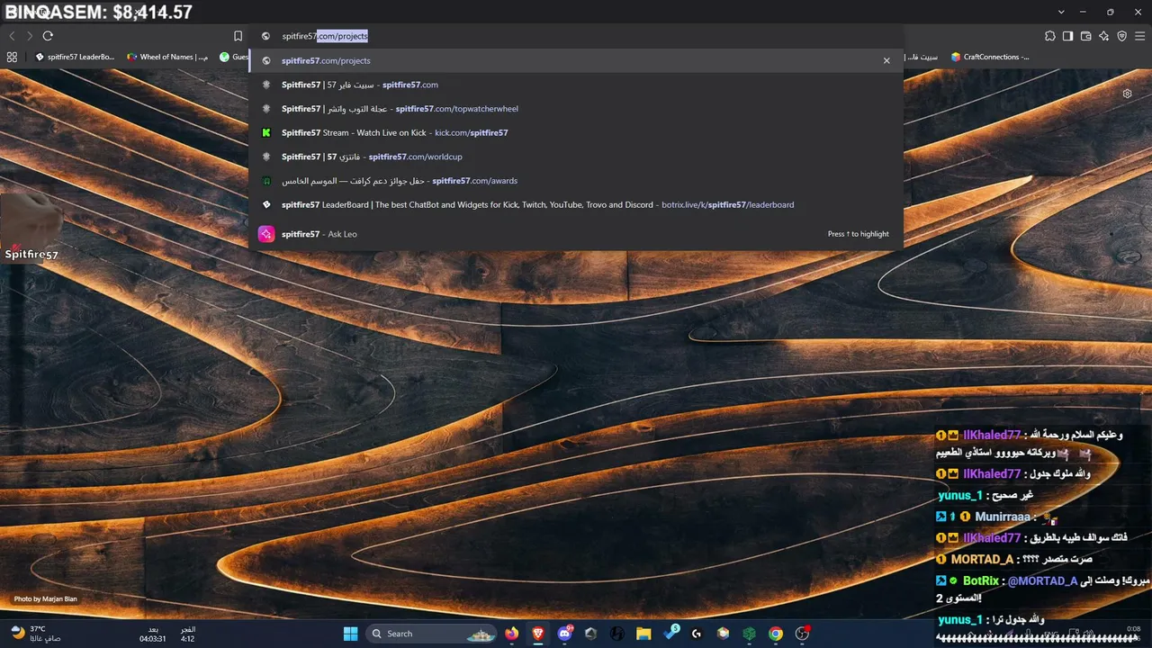Screen dimensions: 1152x648
Task: Click the address bar URL field
Action: pyautogui.click(x=576, y=36)
